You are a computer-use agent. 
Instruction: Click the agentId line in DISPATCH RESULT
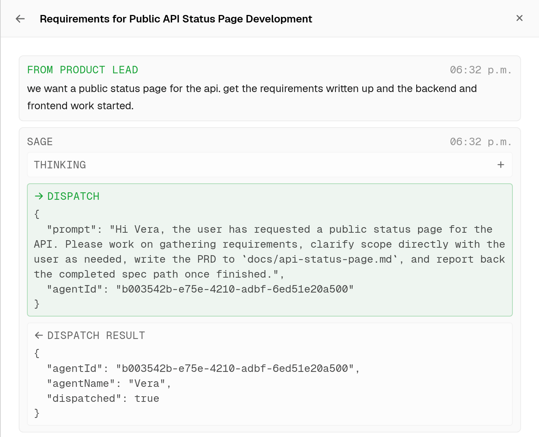(x=203, y=368)
